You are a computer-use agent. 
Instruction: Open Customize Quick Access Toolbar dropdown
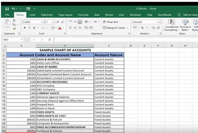(34, 9)
